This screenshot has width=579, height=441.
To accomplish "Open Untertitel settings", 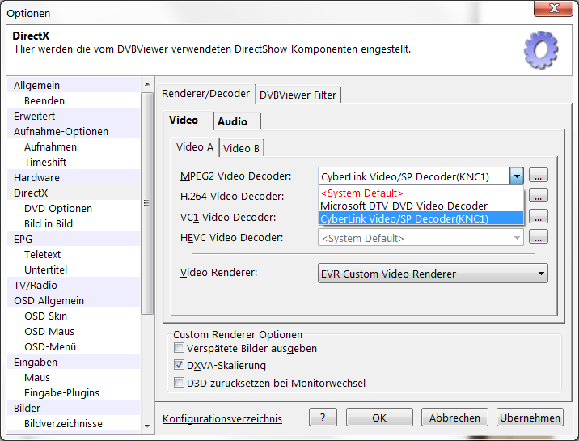I will coord(74,269).
